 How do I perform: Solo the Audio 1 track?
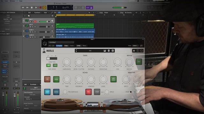(x=33, y=32)
